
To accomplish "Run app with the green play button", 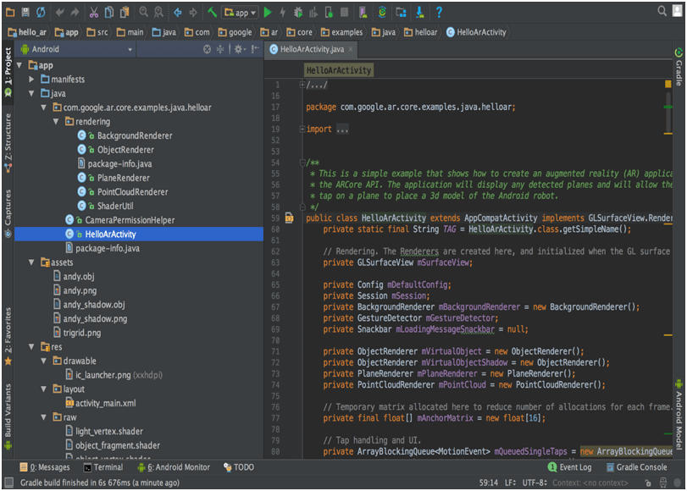I will pos(268,12).
